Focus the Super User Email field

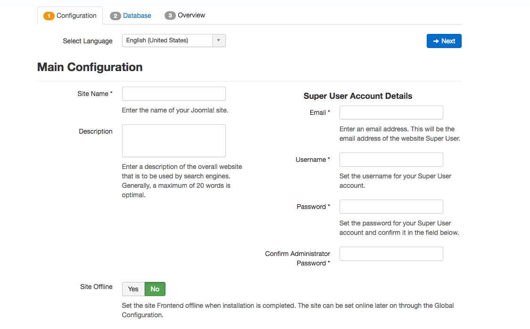tap(391, 112)
